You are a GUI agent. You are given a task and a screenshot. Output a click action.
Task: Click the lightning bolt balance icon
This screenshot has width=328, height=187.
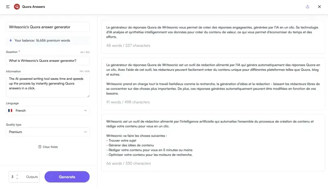pyautogui.click(x=11, y=41)
